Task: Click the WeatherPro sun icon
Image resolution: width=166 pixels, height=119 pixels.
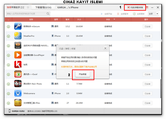Action: click(18, 36)
